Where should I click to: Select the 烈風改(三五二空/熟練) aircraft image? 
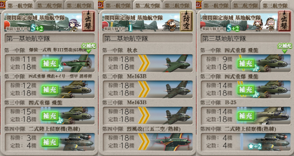click(x=172, y=142)
